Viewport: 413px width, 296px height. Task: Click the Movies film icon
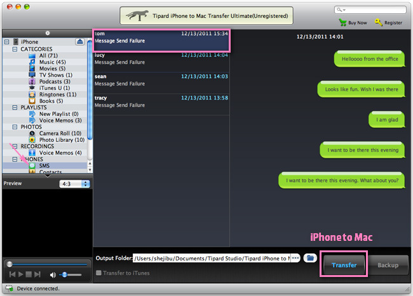[32, 68]
